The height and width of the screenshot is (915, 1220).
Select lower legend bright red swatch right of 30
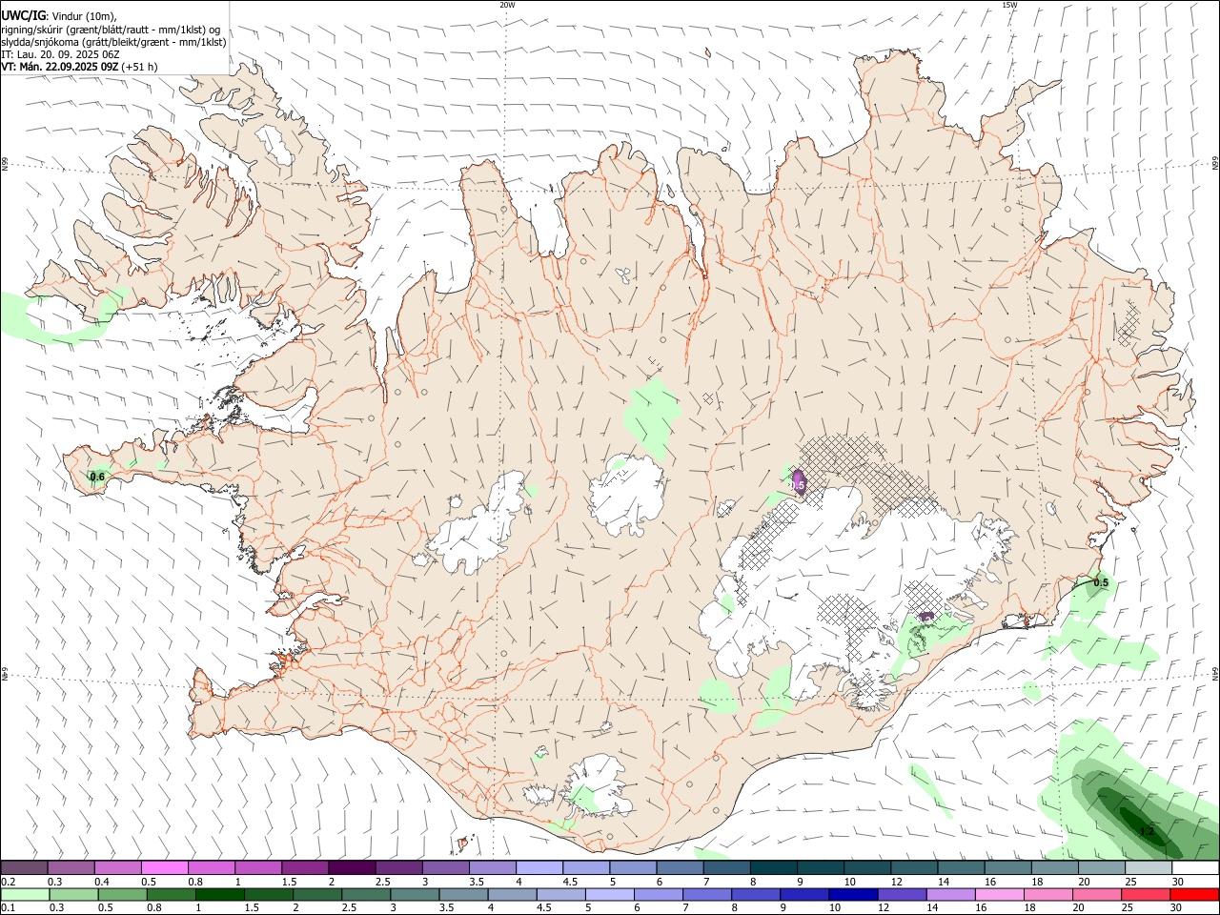[1193, 894]
